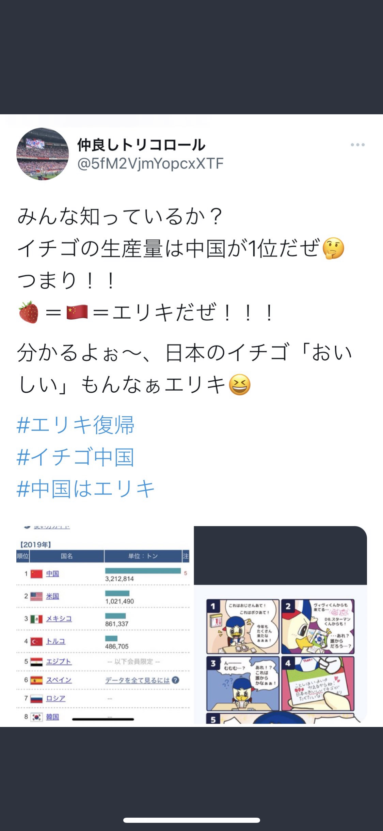The width and height of the screenshot is (383, 831).
Task: Tap the strawberry emoji in tweet
Action: tap(29, 312)
